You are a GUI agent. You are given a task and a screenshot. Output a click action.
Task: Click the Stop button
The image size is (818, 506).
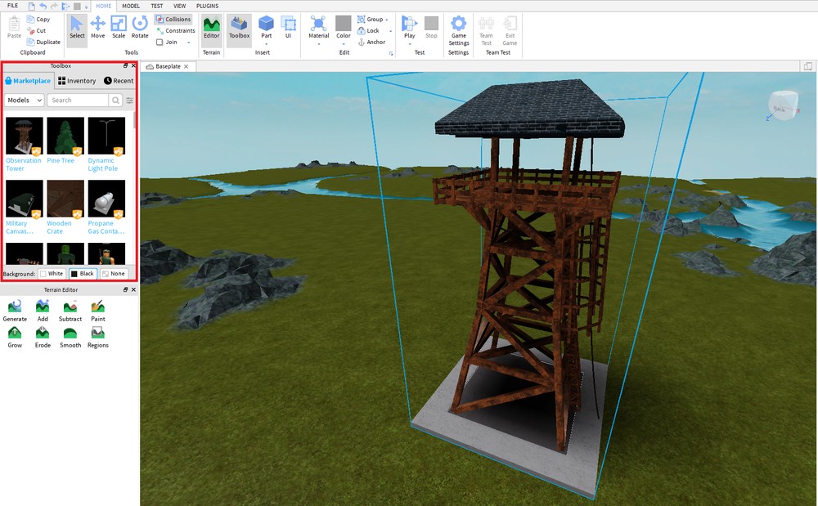click(x=431, y=29)
